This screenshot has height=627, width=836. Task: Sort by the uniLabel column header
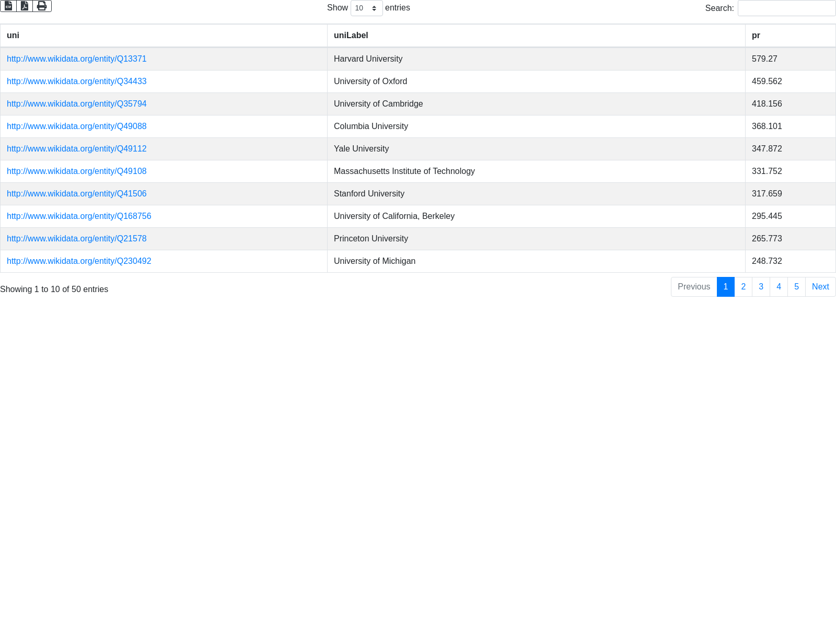pyautogui.click(x=351, y=36)
